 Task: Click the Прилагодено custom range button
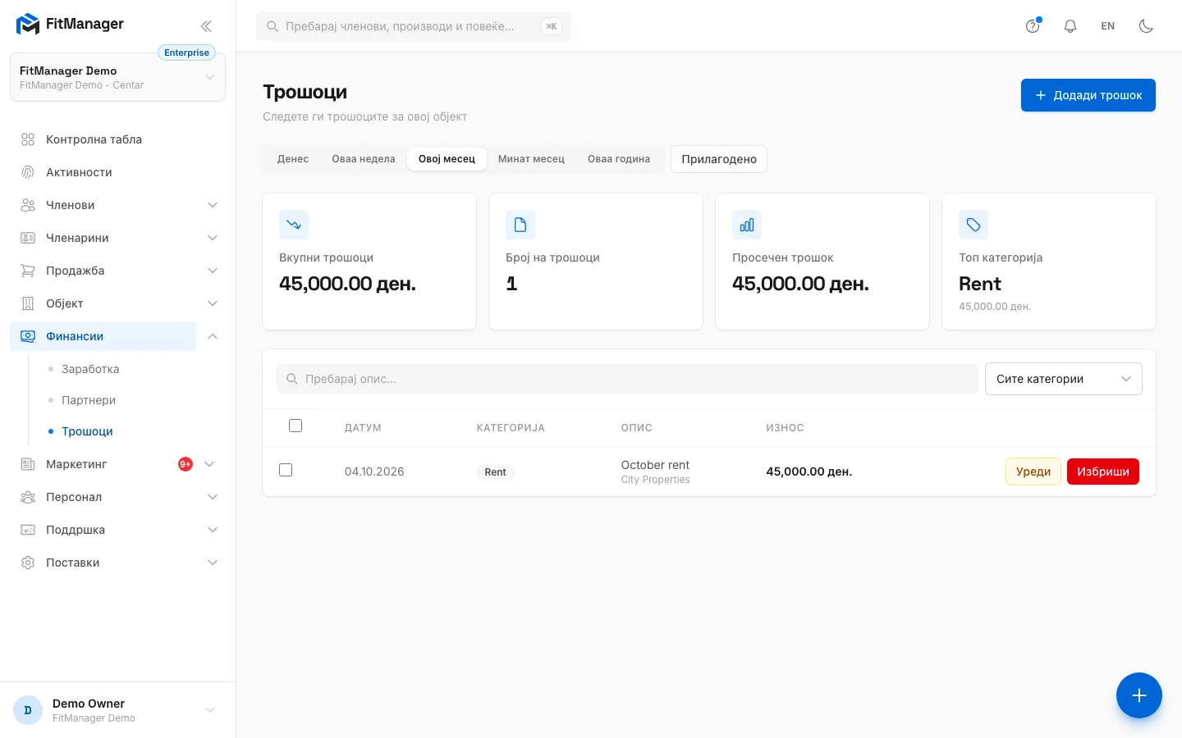tap(719, 159)
